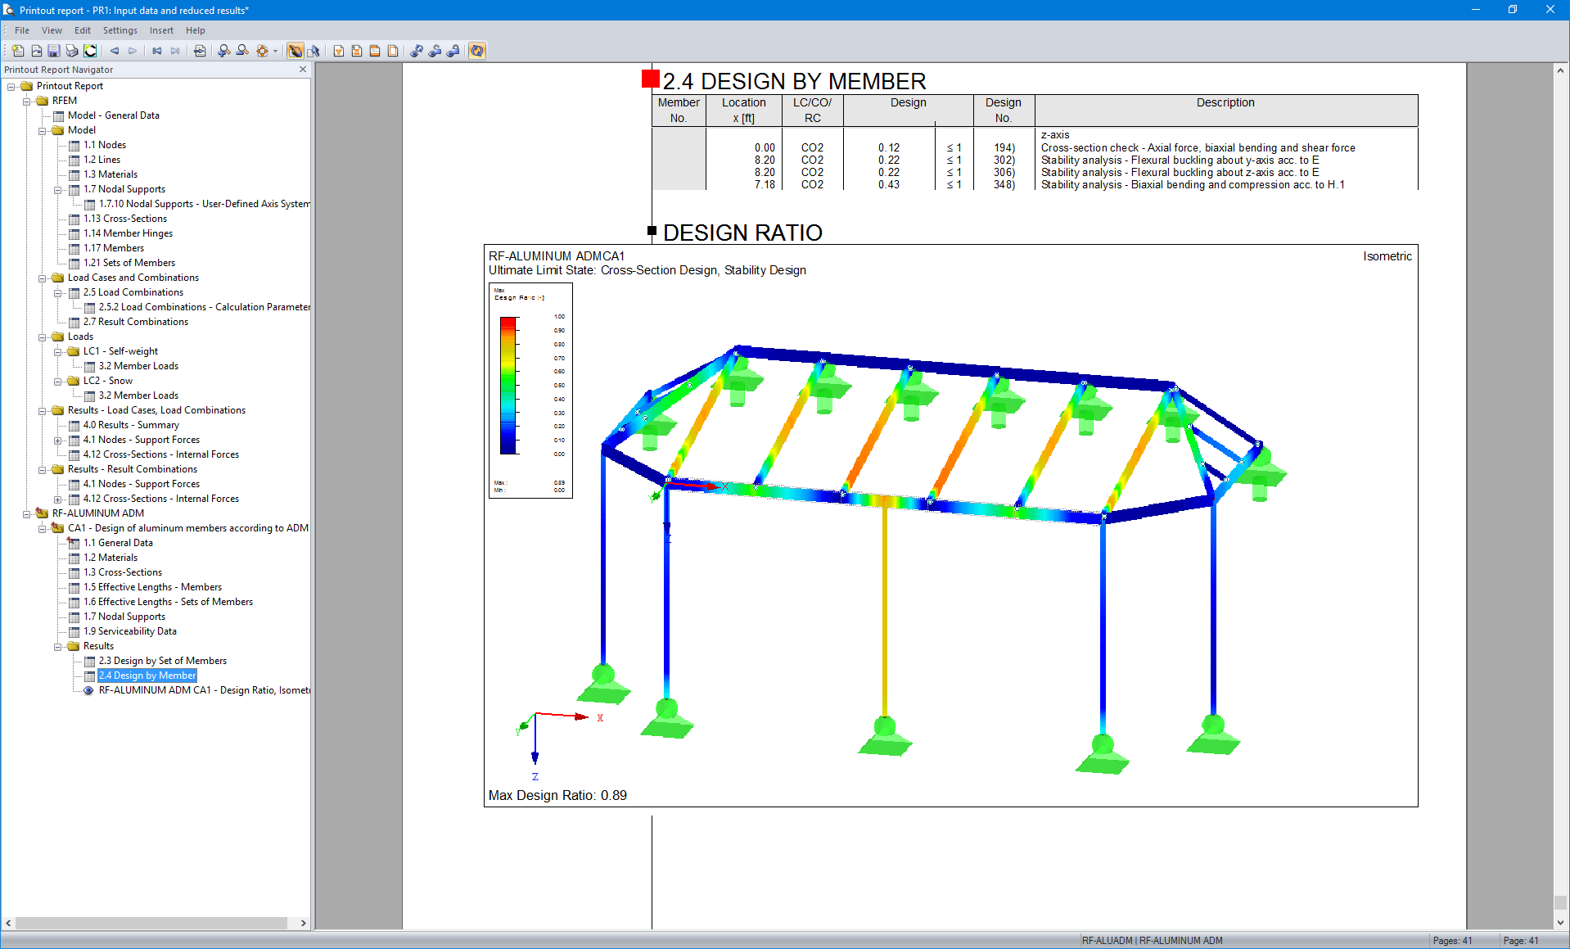Click the Max Design Ratio: 0.89 caption
The width and height of the screenshot is (1570, 949).
(x=557, y=795)
